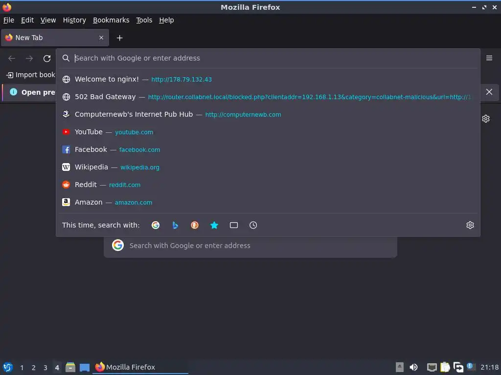501x375 pixels.
Task: Open the Help menu
Action: [x=166, y=20]
